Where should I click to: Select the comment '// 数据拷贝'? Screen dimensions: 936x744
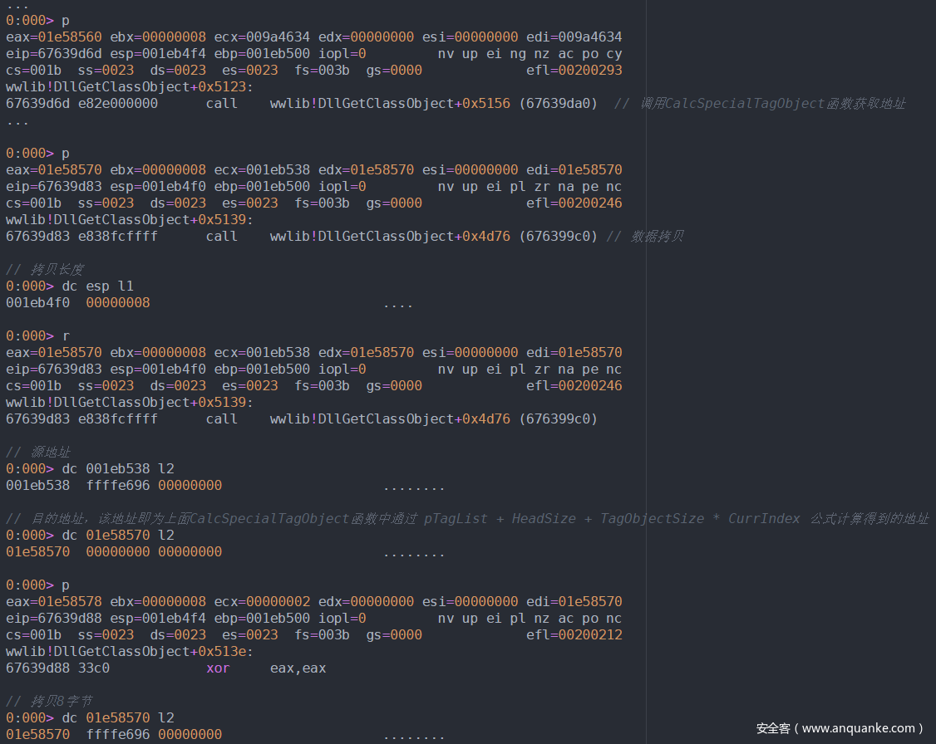pyautogui.click(x=645, y=237)
